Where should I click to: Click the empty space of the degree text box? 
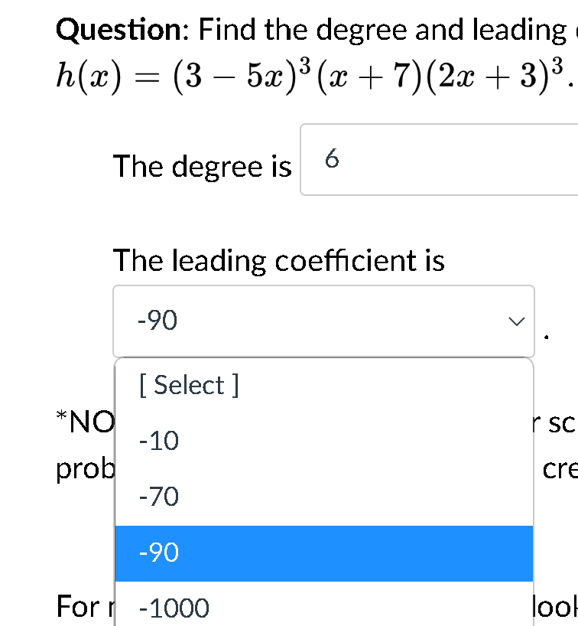(459, 160)
